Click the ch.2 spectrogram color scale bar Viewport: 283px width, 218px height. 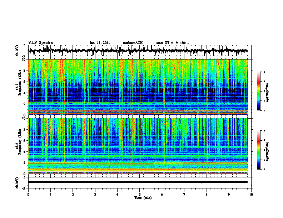[x=259, y=150]
